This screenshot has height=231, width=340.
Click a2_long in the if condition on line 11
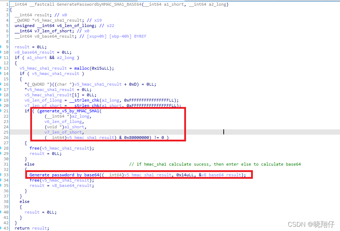point(66,58)
